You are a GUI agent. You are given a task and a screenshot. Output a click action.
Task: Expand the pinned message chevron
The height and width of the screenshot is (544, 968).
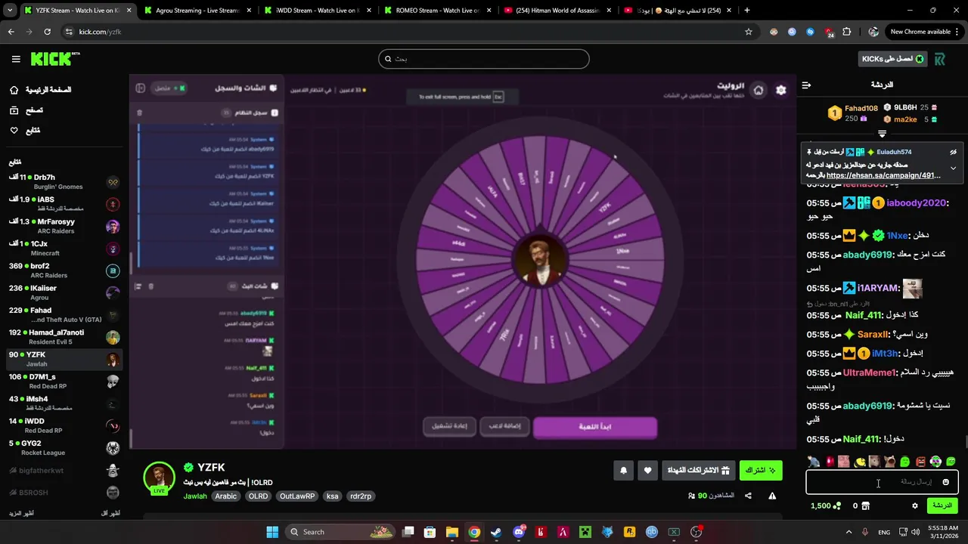(953, 168)
